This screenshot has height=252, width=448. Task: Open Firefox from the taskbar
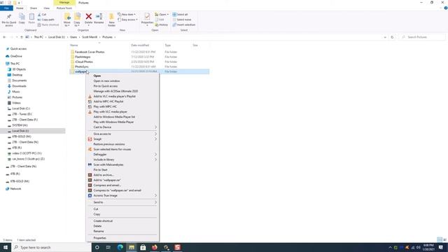pyautogui.click(x=154, y=247)
